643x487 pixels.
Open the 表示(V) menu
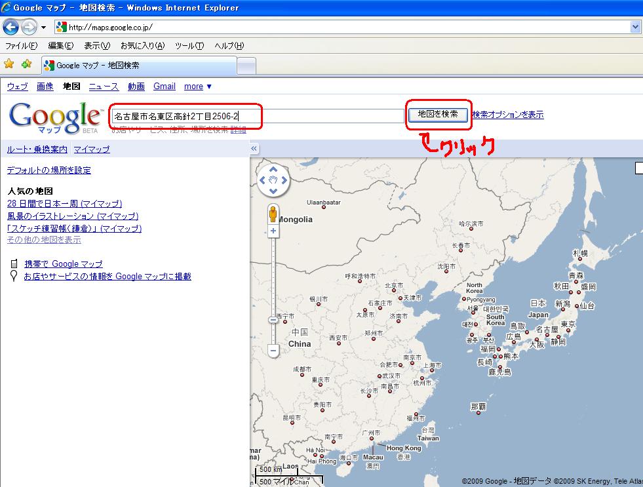point(97,45)
